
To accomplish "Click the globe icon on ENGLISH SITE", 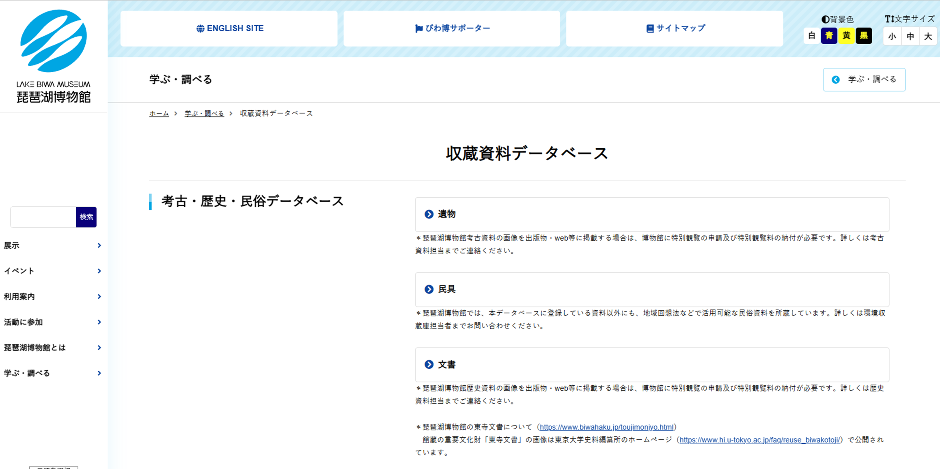I will [x=200, y=28].
